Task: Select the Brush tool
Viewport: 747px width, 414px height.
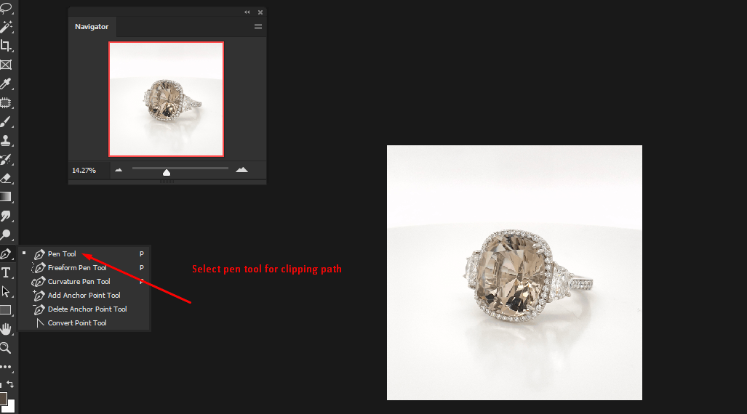Action: tap(7, 122)
